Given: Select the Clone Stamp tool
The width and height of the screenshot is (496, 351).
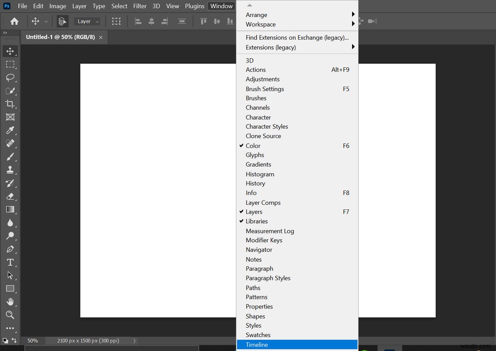Looking at the screenshot, I should pyautogui.click(x=10, y=170).
